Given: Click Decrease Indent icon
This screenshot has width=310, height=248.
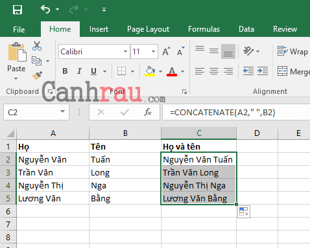Looking at the screenshot, I should coord(248,71).
